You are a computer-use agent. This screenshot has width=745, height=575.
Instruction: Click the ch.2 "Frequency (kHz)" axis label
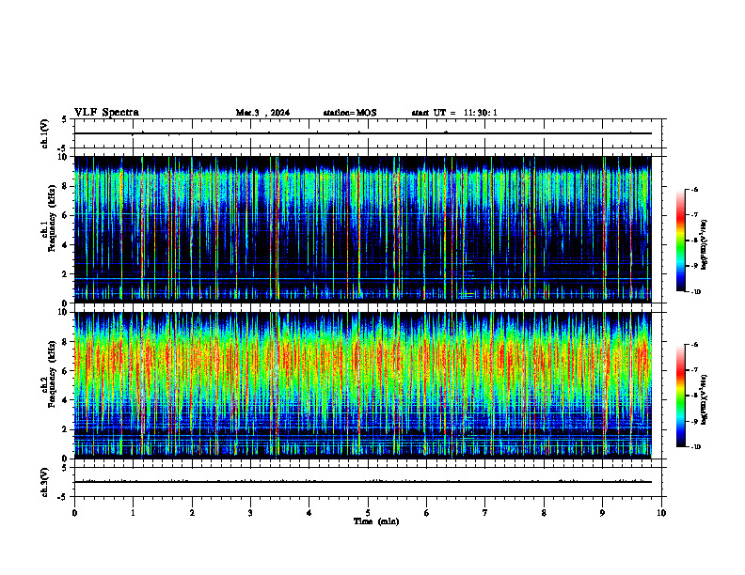coord(52,374)
